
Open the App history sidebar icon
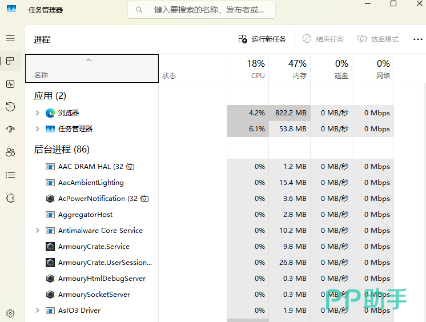coord(10,107)
